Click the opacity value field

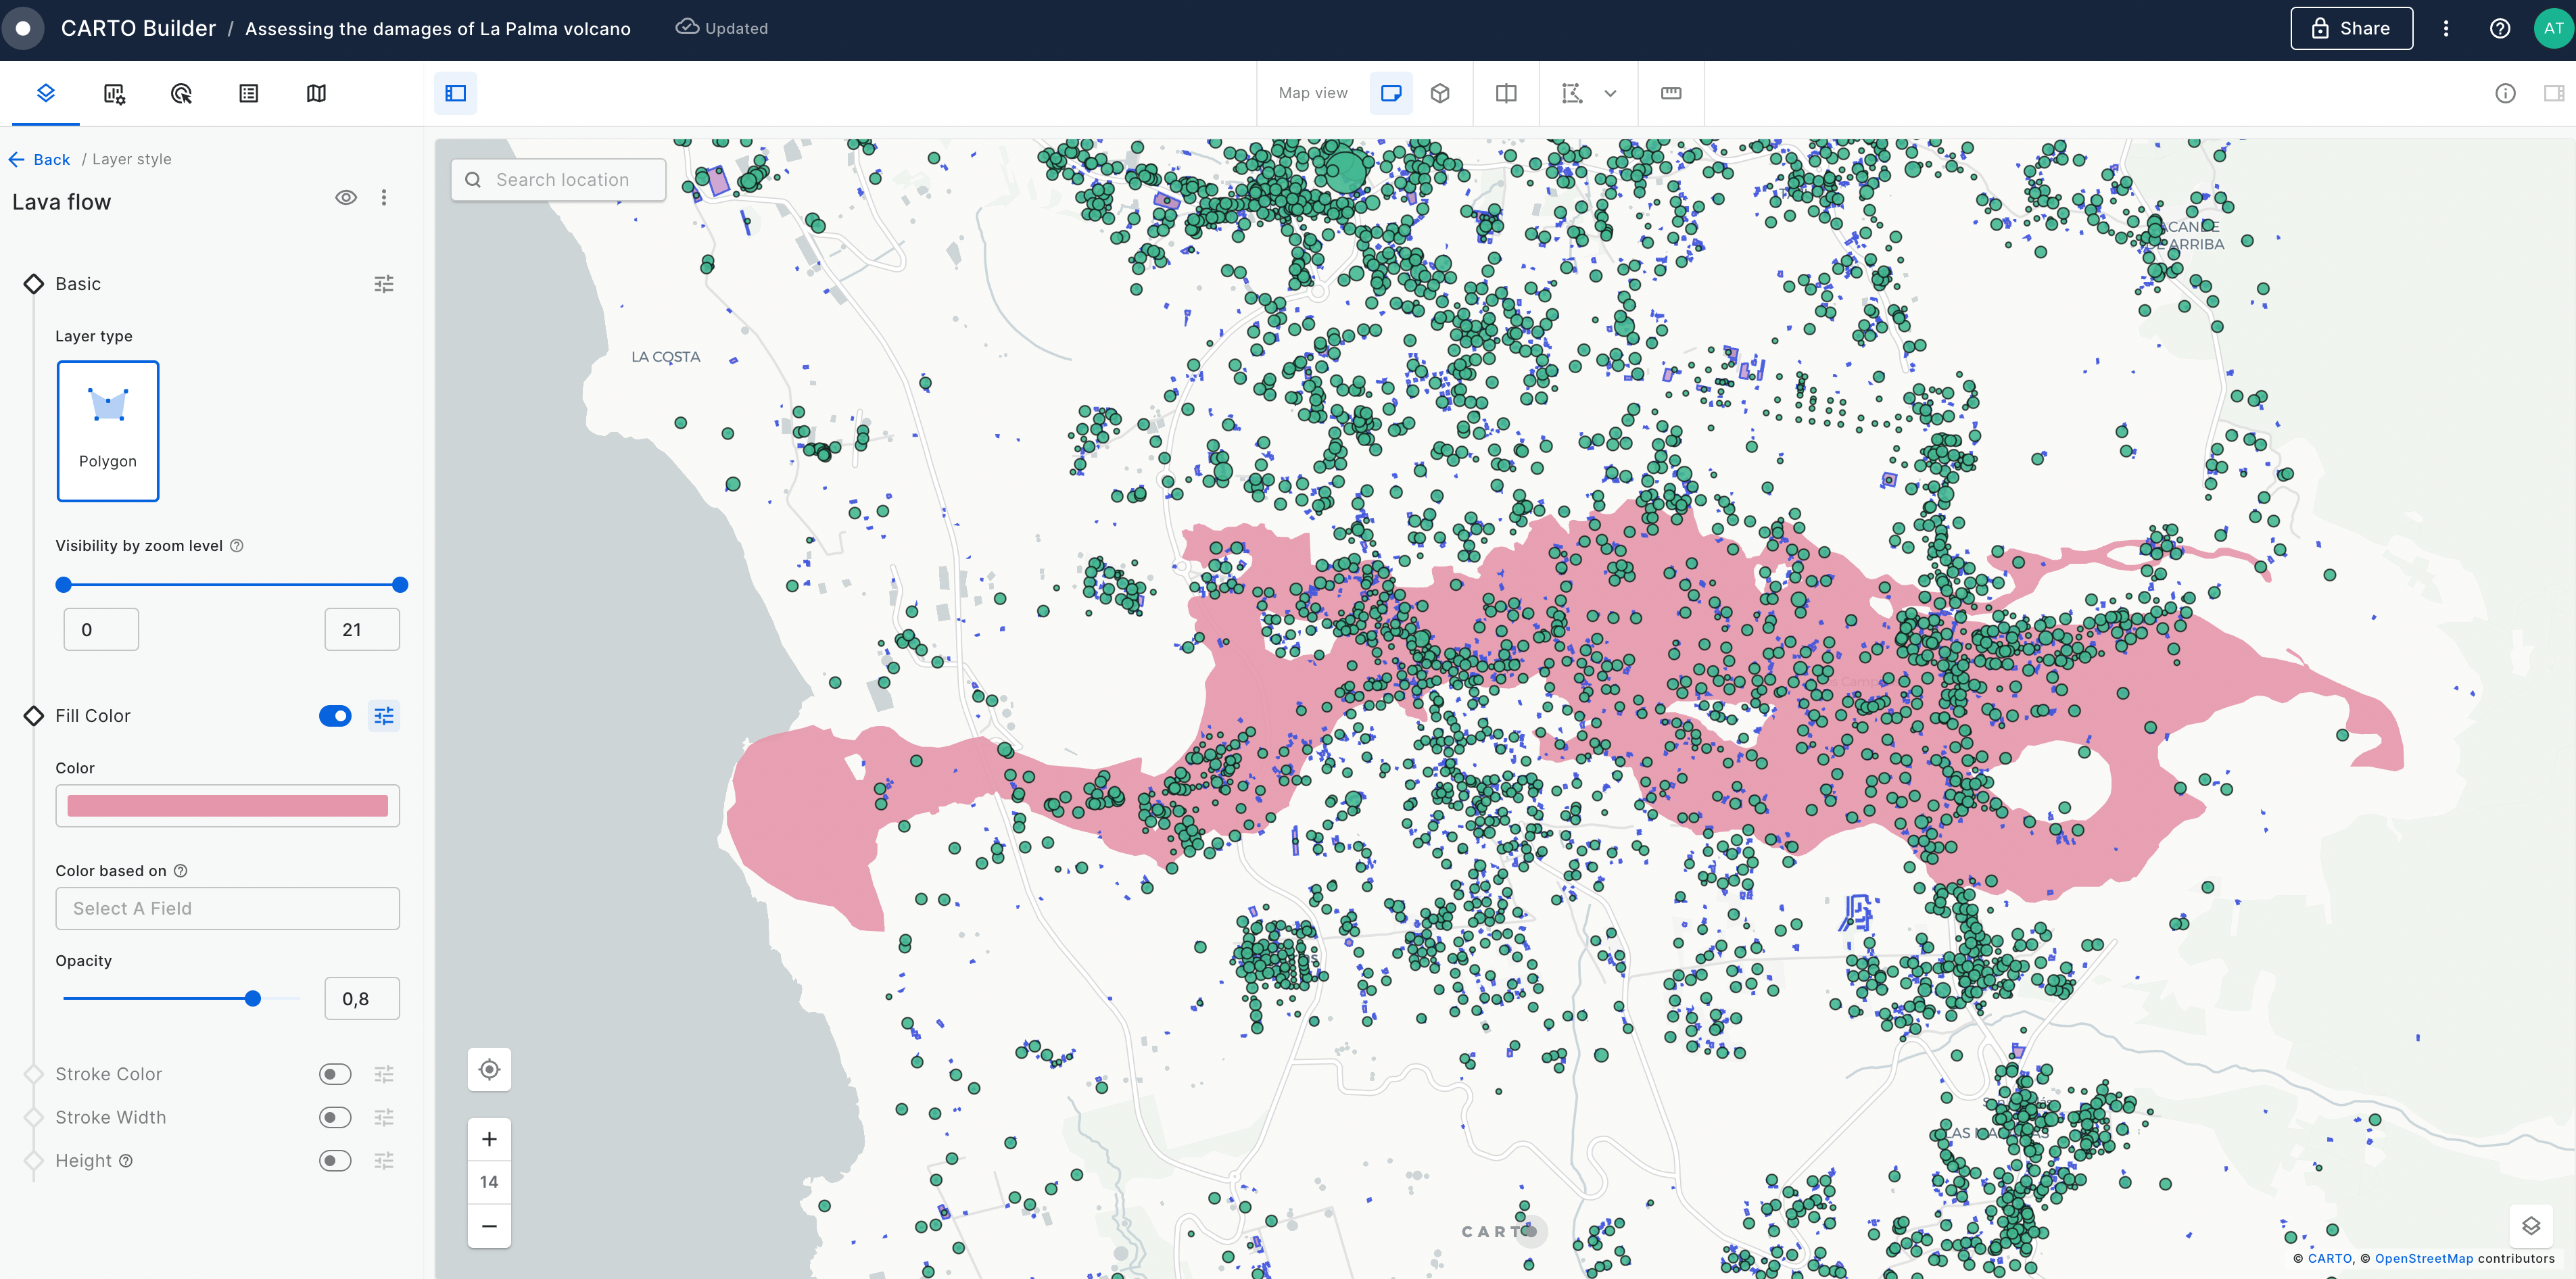pyautogui.click(x=362, y=998)
